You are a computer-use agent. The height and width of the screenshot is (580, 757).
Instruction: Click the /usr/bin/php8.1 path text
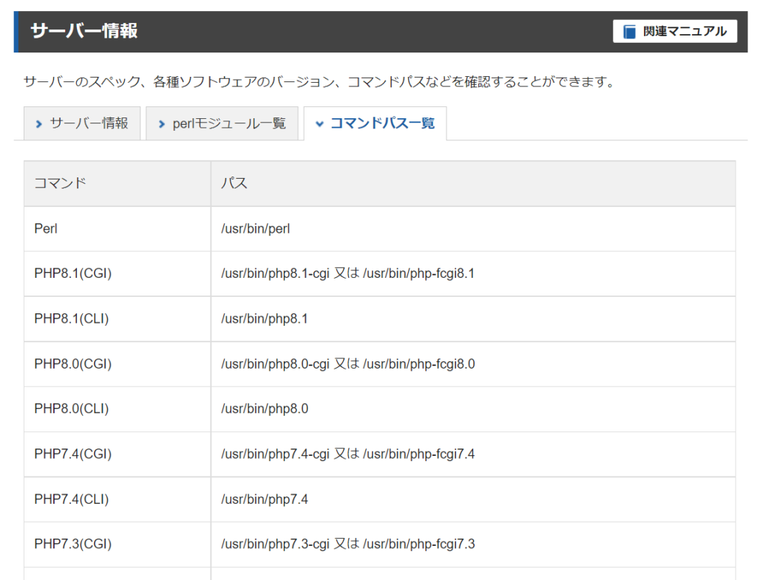click(x=264, y=319)
